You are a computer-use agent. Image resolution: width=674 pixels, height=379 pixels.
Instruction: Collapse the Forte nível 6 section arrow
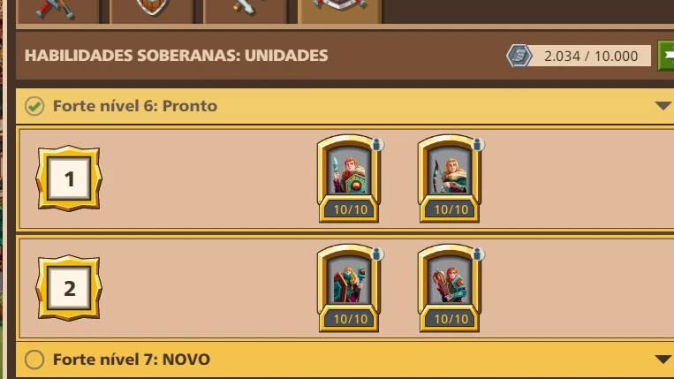[x=663, y=106]
